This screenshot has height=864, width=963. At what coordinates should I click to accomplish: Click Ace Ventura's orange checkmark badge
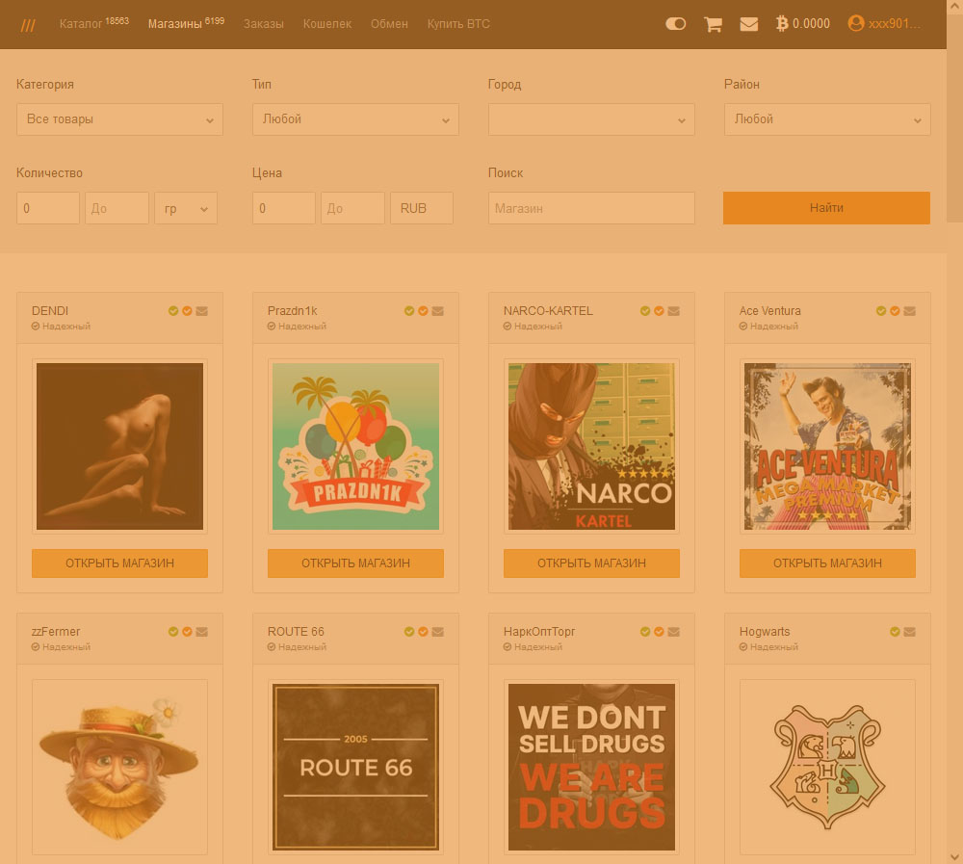895,311
